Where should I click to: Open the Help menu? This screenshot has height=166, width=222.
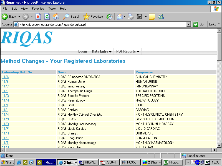63,9
